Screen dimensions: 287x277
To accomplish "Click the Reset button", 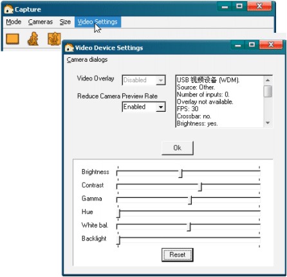I will pos(178,255).
